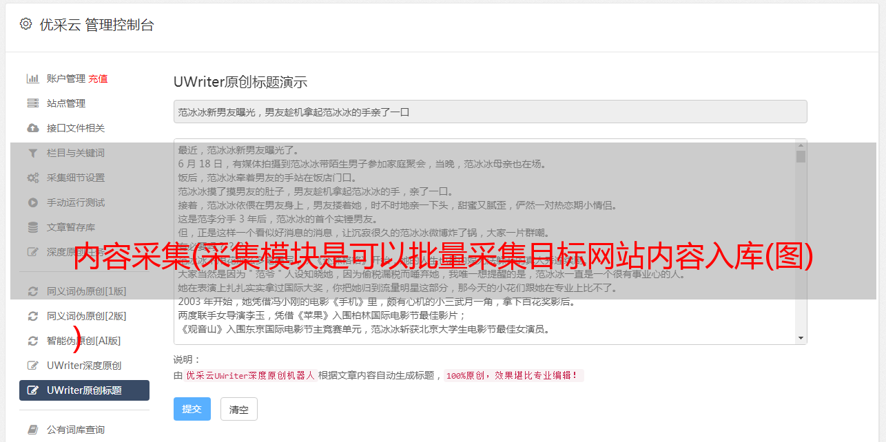The width and height of the screenshot is (886, 442).
Task: Select the 站点管理 server icon
Action: 32,103
